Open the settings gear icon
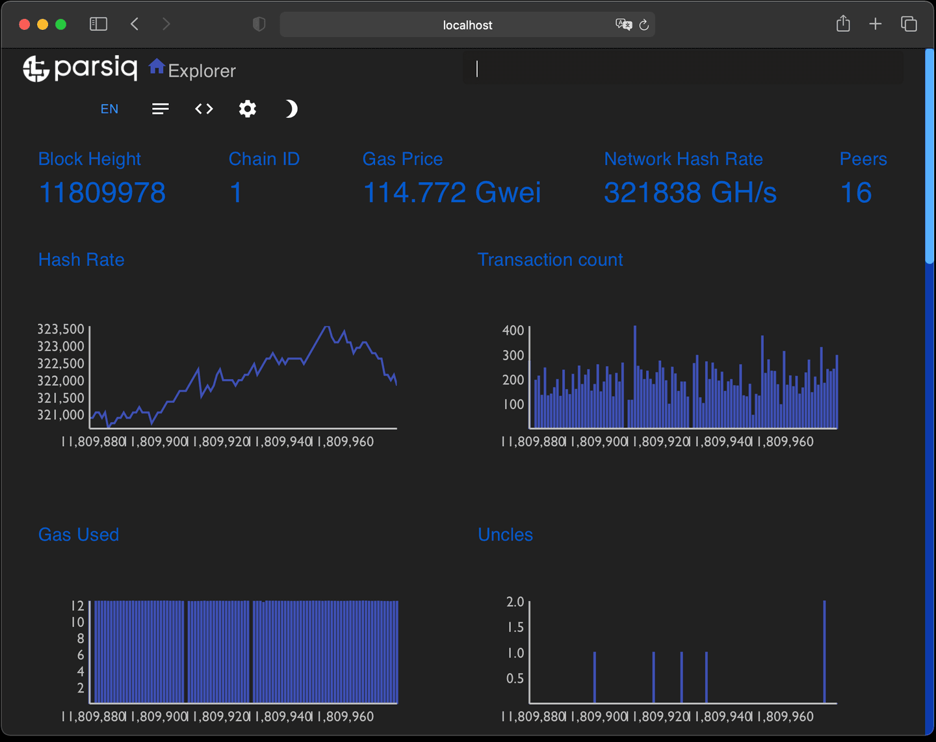Viewport: 936px width, 742px height. 248,109
